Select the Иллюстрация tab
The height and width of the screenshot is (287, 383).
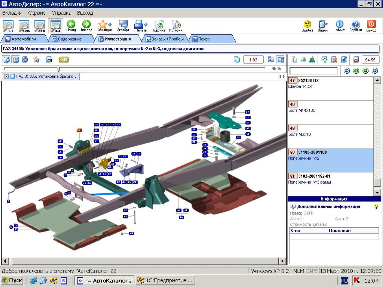click(118, 39)
